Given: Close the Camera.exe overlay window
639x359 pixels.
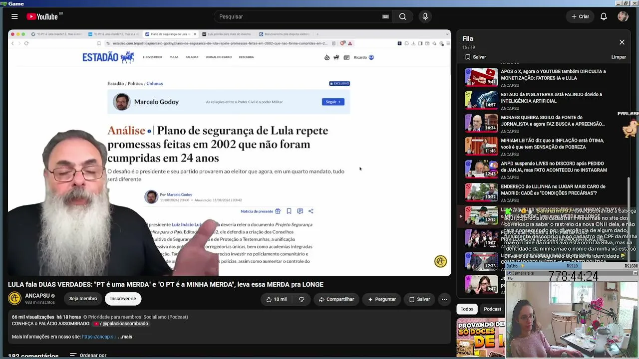Looking at the screenshot, I should (635, 273).
